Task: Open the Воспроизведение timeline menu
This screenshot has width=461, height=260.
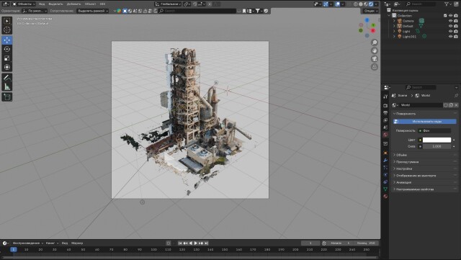Action: coord(27,243)
